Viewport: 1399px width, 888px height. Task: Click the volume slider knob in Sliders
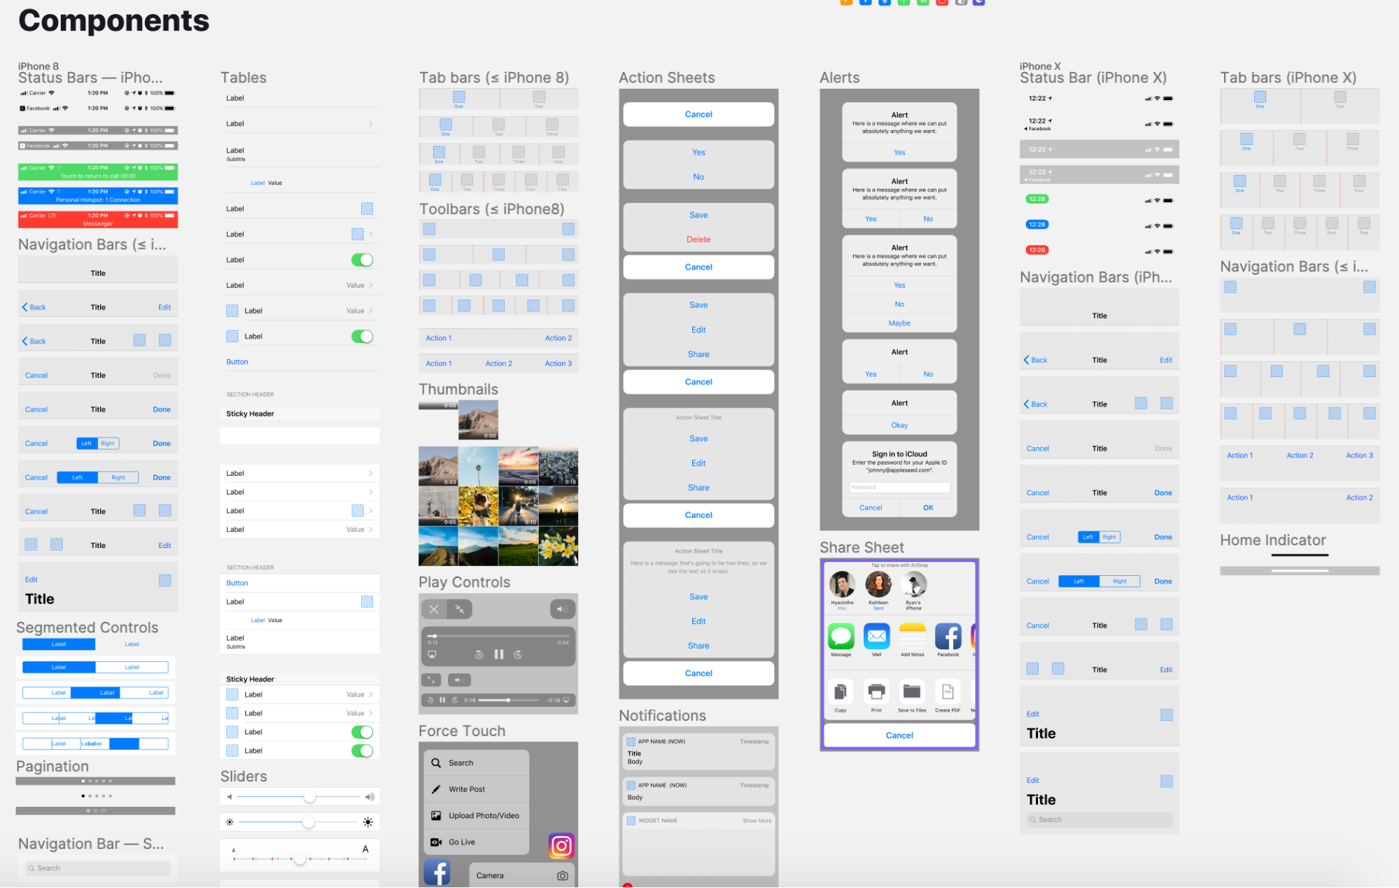(x=309, y=797)
